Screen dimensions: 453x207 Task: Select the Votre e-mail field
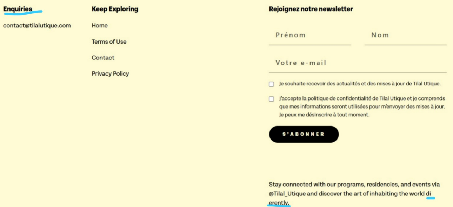click(x=358, y=63)
